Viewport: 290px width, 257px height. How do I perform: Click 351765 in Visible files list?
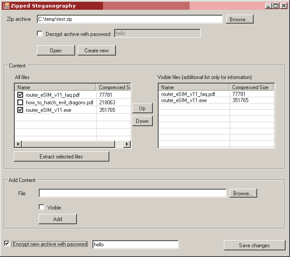coord(240,100)
